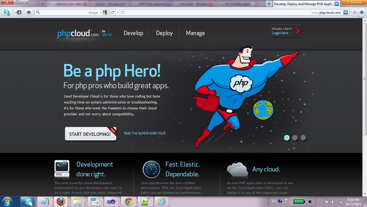Screen dimensions: 367x207
Task: Click the 'Any cloud.' heading
Action: (x=266, y=169)
